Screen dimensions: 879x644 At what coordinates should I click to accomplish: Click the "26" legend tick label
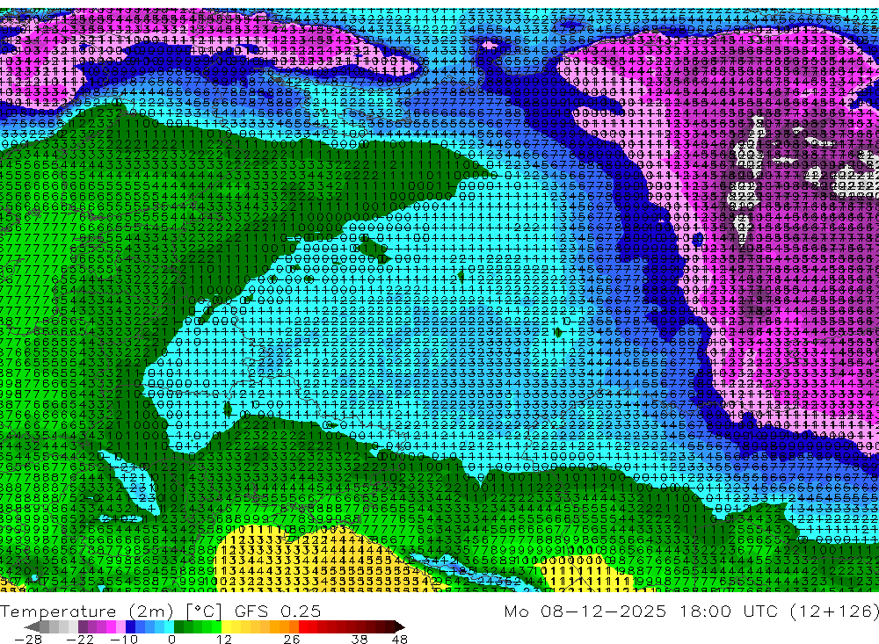[292, 640]
